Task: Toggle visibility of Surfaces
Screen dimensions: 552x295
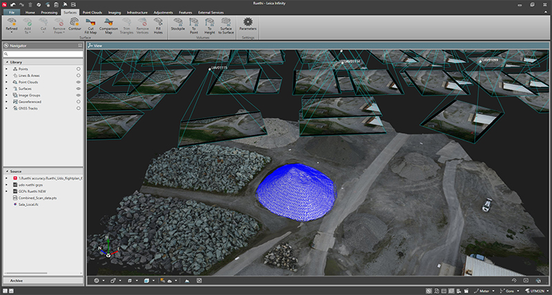Action: [x=79, y=89]
